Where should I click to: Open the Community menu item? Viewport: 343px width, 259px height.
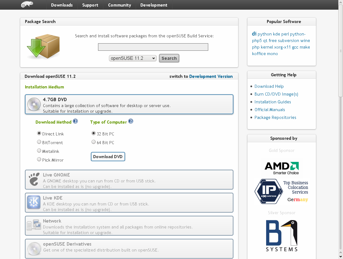[x=120, y=5]
